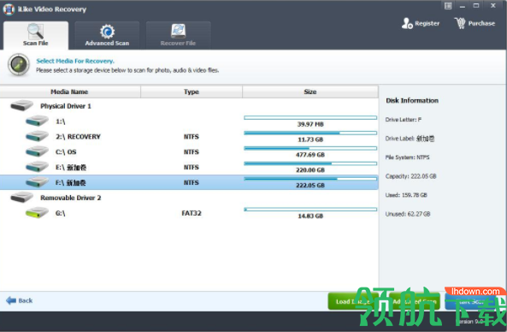Click the 11.73 GB usage bar
Image resolution: width=507 pixels, height=332 pixels.
tap(310, 133)
